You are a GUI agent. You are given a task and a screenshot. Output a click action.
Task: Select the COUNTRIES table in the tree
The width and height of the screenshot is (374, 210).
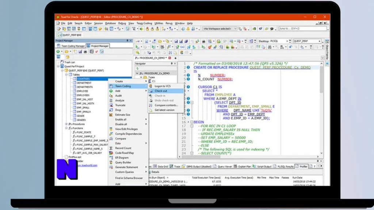[83, 79]
